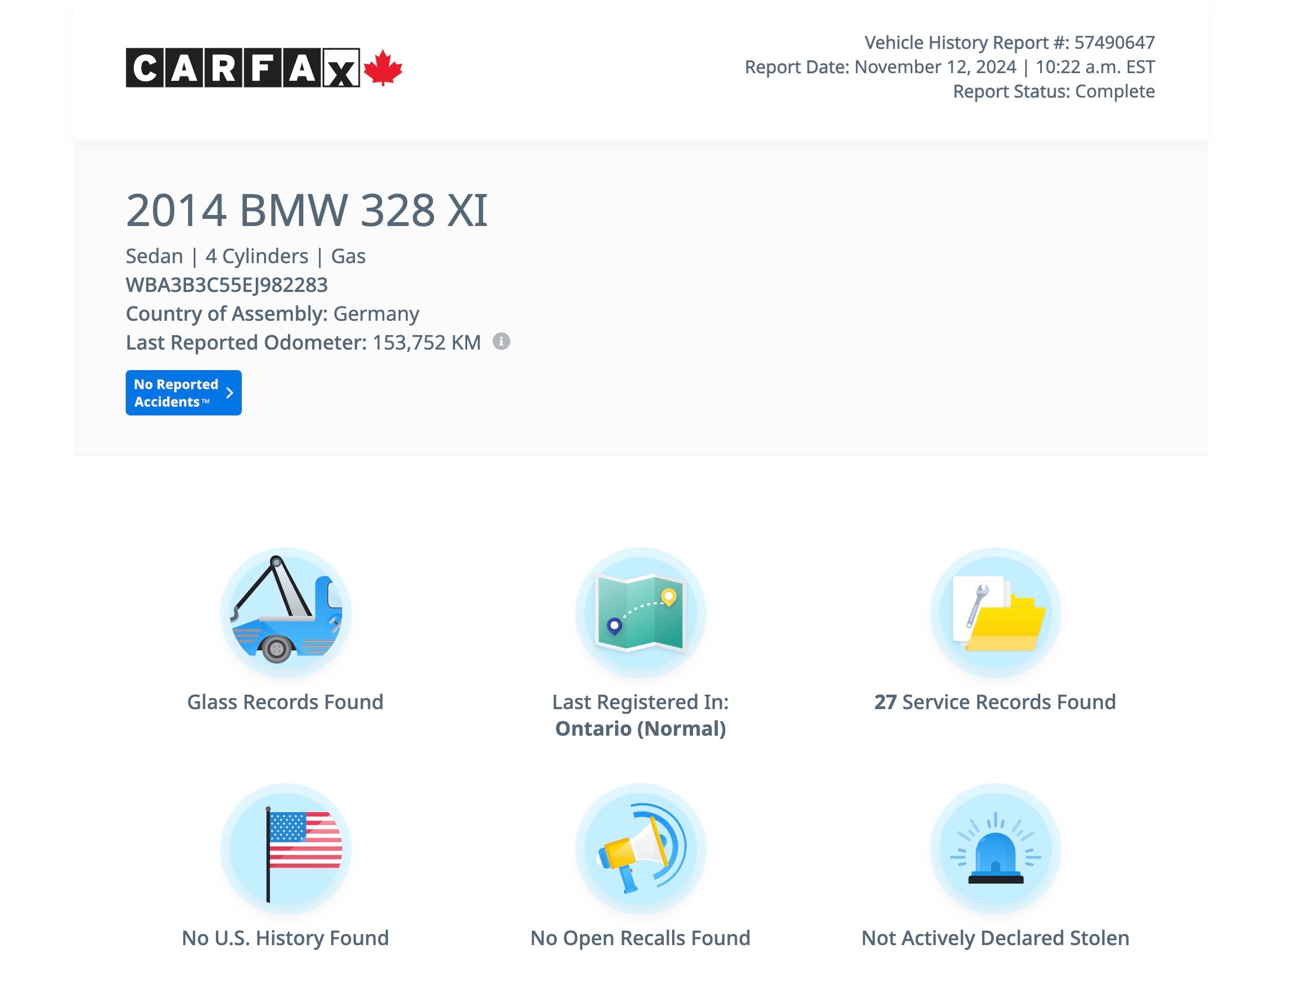Open Glass Records Found label
The image size is (1291, 985).
pyautogui.click(x=285, y=702)
